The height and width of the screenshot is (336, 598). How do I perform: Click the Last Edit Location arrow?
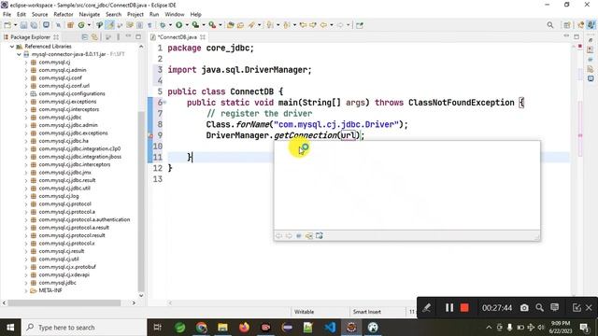pos(303,25)
